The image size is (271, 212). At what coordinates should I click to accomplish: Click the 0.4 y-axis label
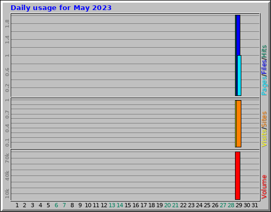[x=7, y=128]
